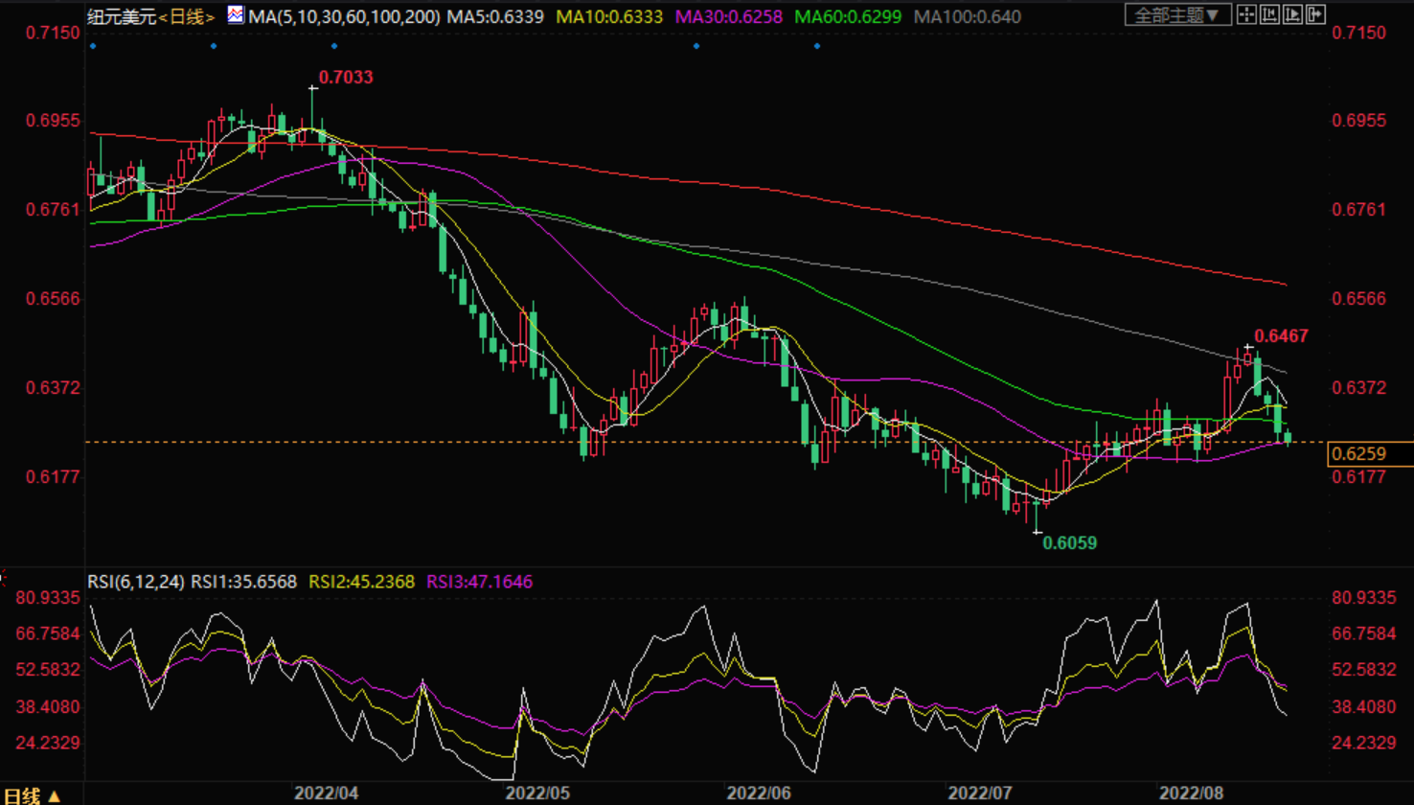The image size is (1414, 805).
Task: Click the 2022/07 date on the time axis
Action: coord(979,793)
